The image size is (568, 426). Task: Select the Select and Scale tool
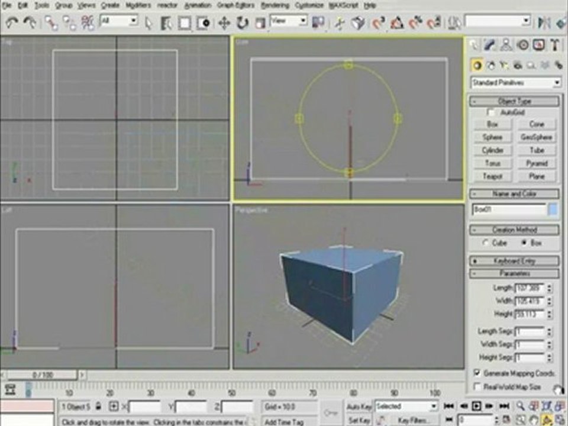260,23
